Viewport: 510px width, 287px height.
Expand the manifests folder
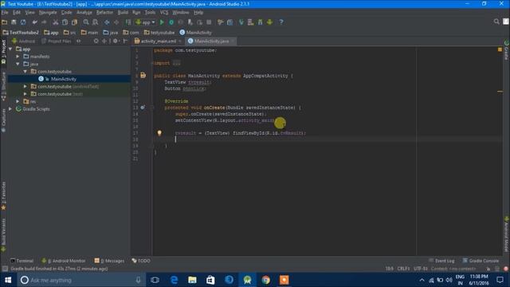(18, 57)
